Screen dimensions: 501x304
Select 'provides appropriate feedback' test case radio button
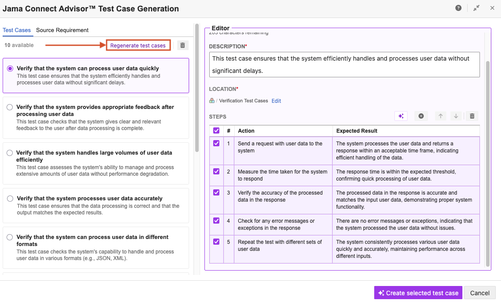[10, 107]
